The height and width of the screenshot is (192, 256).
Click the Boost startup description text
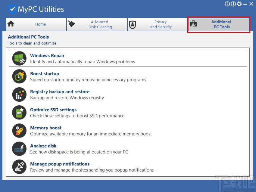[x=88, y=80]
